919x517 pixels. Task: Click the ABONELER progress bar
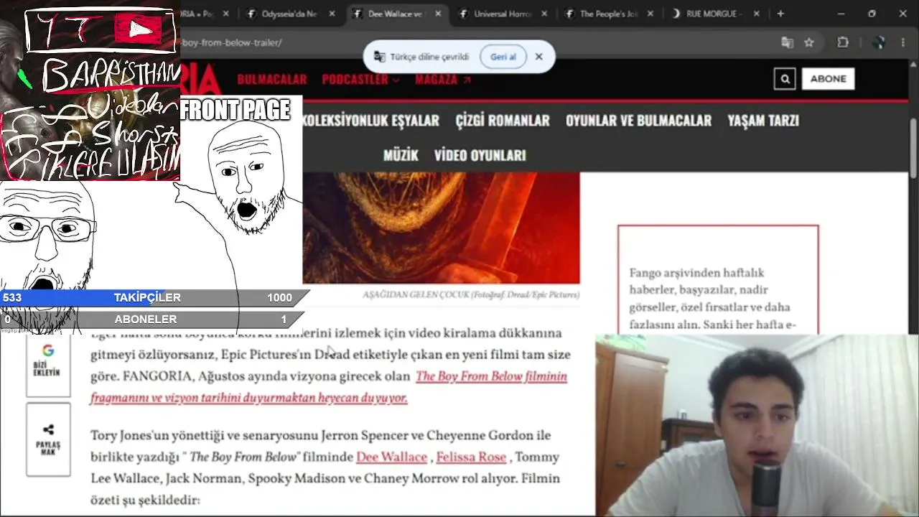(153, 319)
